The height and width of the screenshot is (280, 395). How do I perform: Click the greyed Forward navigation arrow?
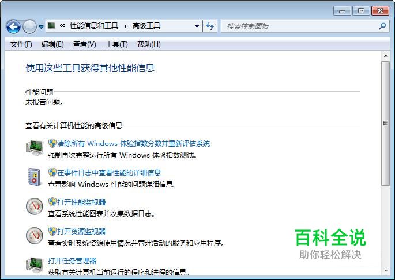(29, 26)
